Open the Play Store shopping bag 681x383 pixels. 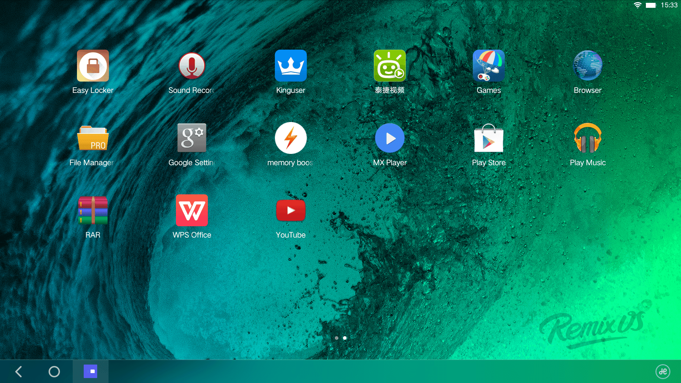[x=489, y=138]
